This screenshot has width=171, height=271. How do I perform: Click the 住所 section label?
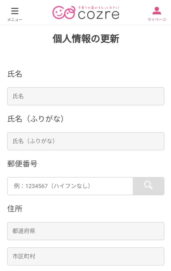15,209
